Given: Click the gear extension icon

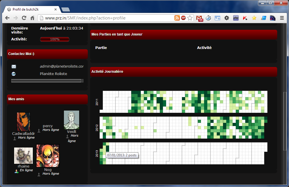Looking at the screenshot, I should coord(227,18).
